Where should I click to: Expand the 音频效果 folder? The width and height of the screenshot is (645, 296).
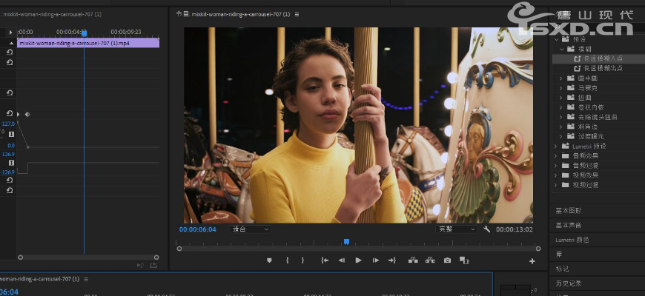pos(555,156)
